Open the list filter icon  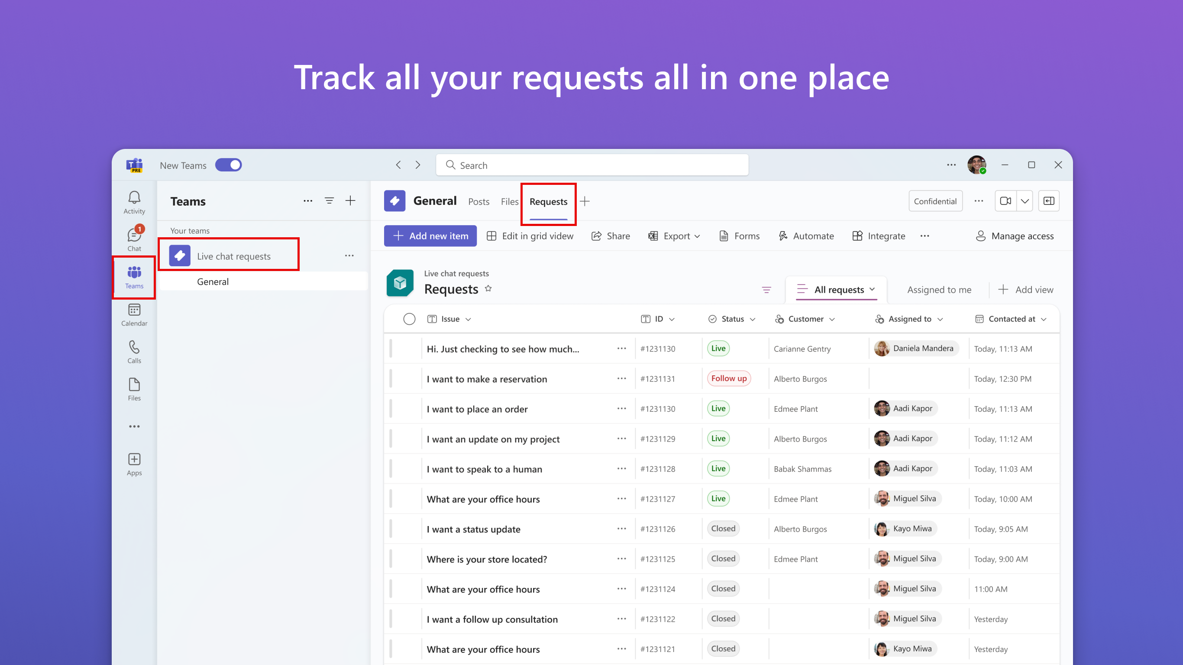[766, 290]
